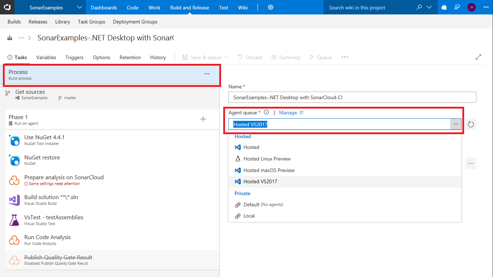
Task: Select Prepare analysis on SonarCloud task
Action: tap(112, 180)
